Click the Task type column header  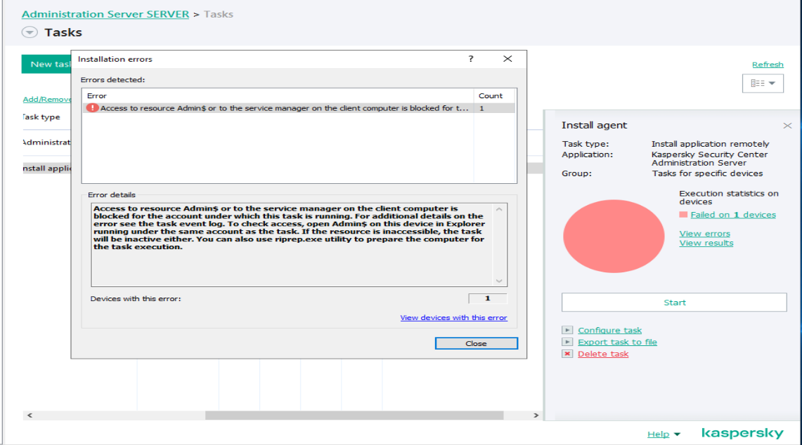42,117
